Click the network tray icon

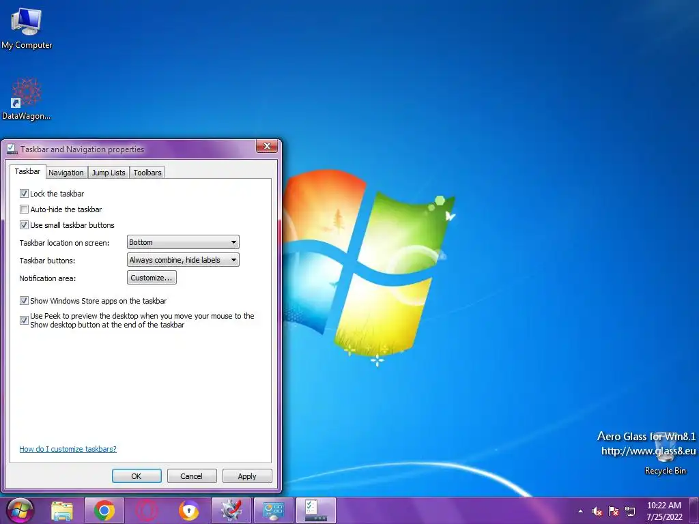click(630, 511)
